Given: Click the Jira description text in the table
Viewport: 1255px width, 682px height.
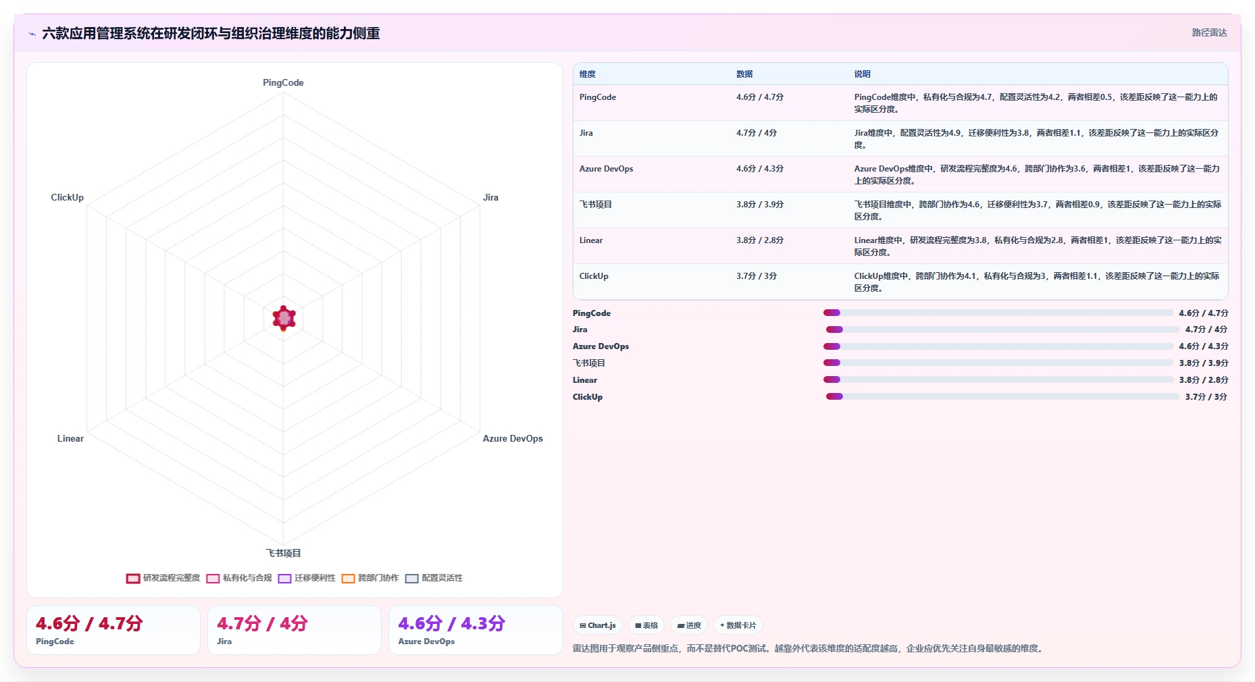Looking at the screenshot, I should [x=1036, y=138].
